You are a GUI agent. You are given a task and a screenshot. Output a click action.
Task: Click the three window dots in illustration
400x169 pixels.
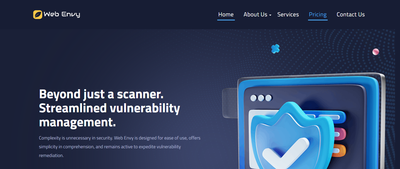tap(261, 98)
